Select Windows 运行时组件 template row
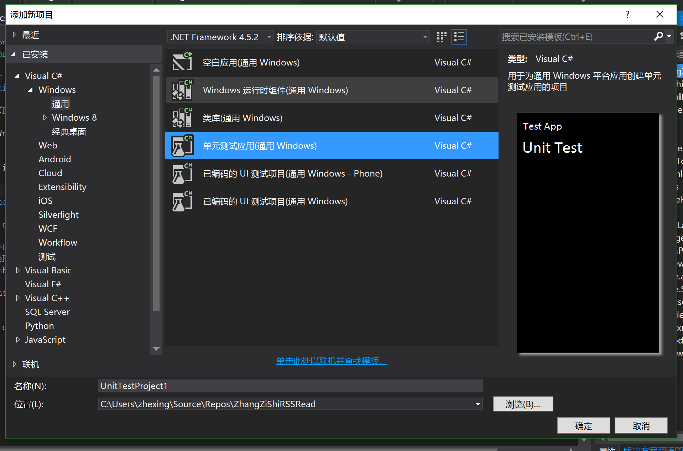Viewport: 683px width, 451px height. coord(332,90)
